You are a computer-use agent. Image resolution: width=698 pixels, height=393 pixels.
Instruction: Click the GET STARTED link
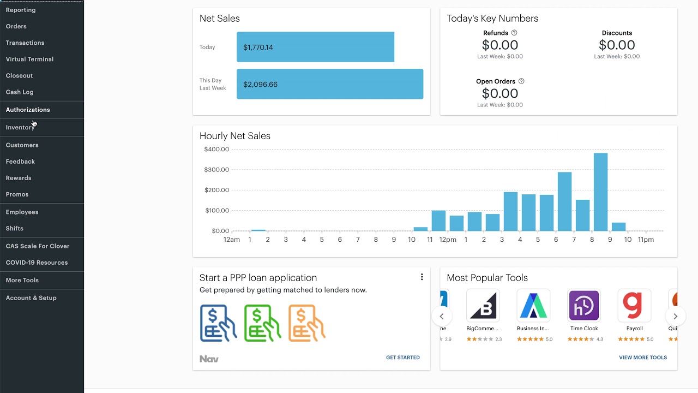pyautogui.click(x=403, y=358)
